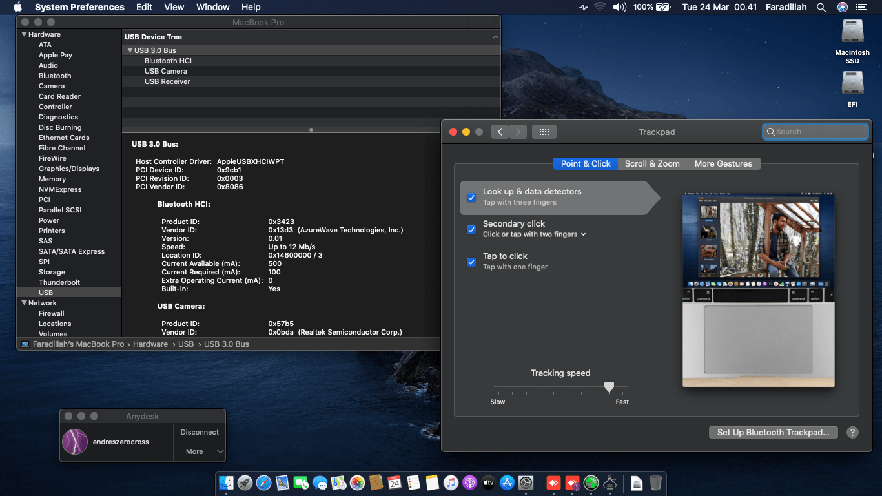Uncheck Look up & data detectors
This screenshot has width=882, height=496.
pos(471,198)
